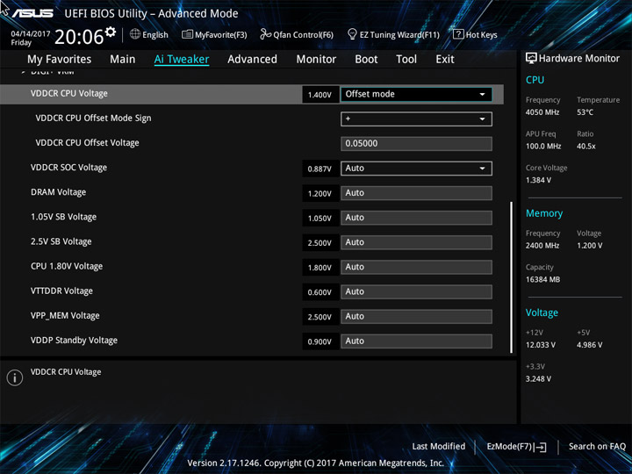The width and height of the screenshot is (632, 474).
Task: Click Search on FAQ link
Action: [597, 446]
